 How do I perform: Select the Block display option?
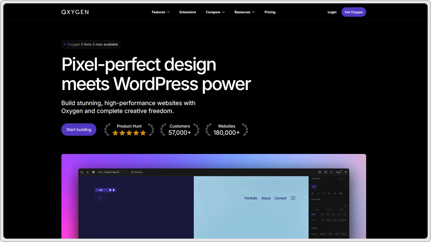coord(323,234)
